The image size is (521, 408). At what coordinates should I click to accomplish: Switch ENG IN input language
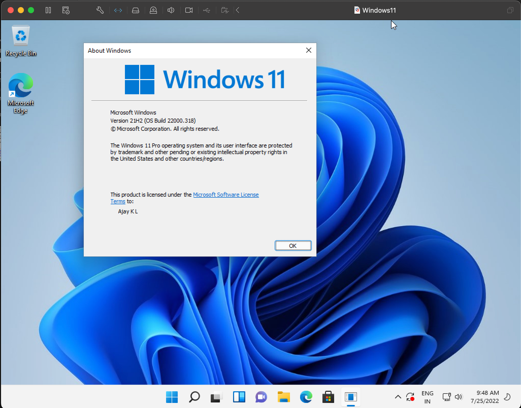(427, 397)
